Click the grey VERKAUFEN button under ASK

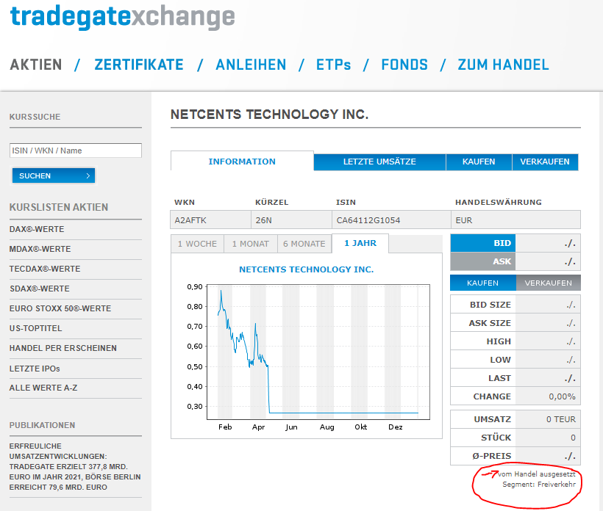point(549,283)
